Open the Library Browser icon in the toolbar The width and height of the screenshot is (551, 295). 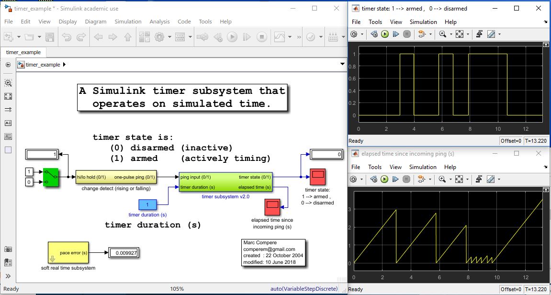(x=145, y=37)
